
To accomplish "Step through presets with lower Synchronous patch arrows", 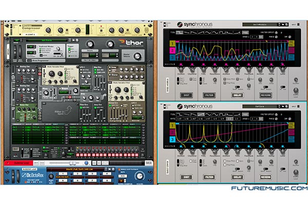I will pyautogui.click(x=280, y=107).
